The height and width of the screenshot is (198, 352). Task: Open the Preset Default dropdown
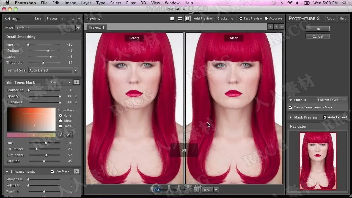coord(48,28)
